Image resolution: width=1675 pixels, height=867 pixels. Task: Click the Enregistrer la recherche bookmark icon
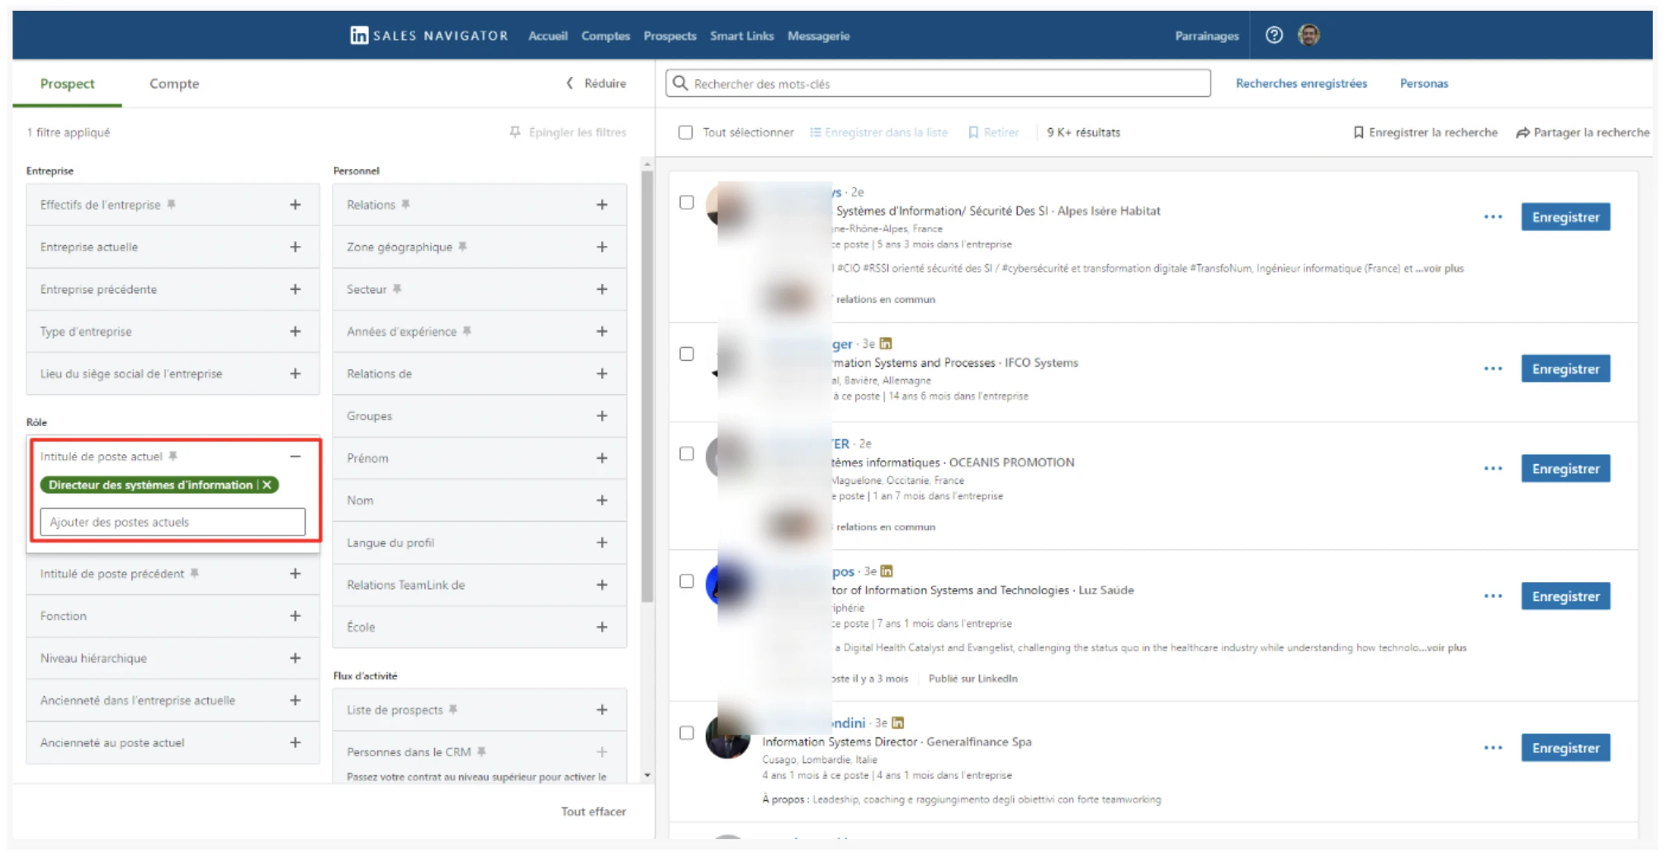tap(1358, 132)
